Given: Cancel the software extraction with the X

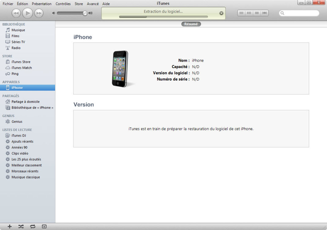Looking at the screenshot, I should [x=221, y=13].
